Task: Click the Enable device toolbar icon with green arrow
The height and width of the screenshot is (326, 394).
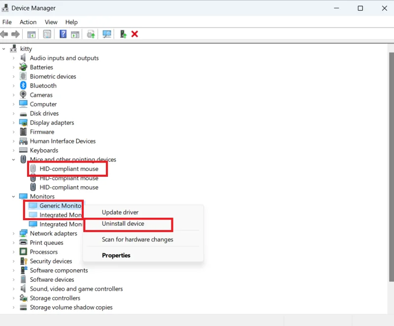Action: click(x=123, y=34)
